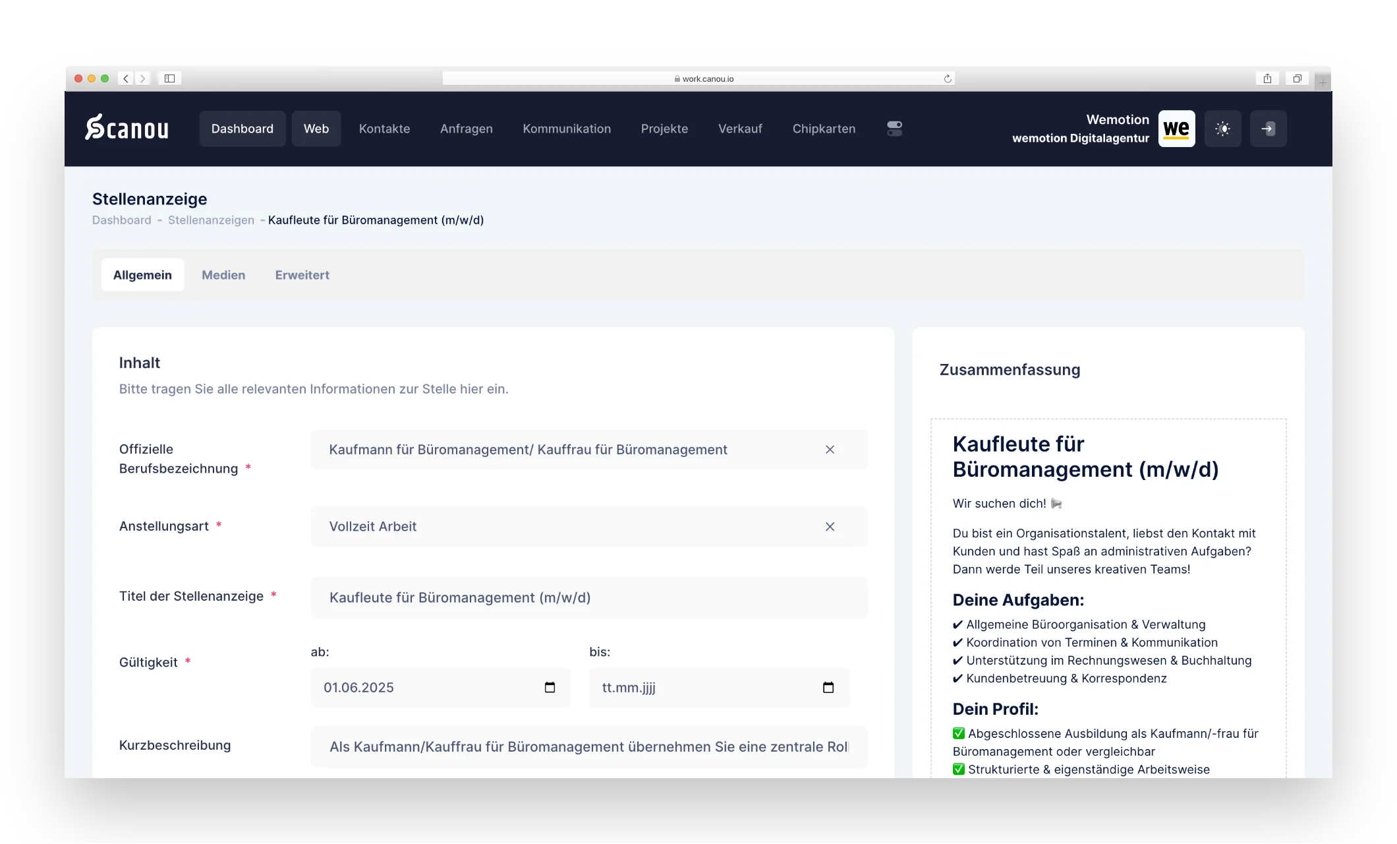Open calendar picker for 'ab' date
This screenshot has width=1397, height=844.
pos(550,688)
